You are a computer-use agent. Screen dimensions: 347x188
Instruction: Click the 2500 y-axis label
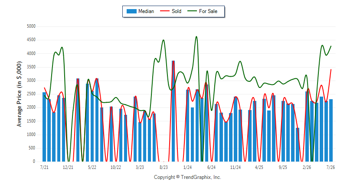click(x=31, y=94)
